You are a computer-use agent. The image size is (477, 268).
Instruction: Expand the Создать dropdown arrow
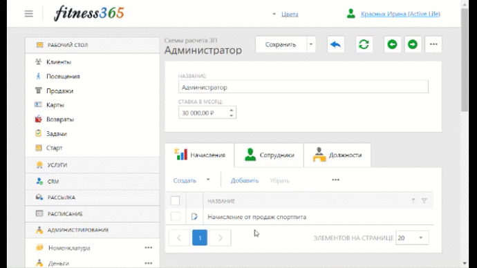[x=208, y=180]
